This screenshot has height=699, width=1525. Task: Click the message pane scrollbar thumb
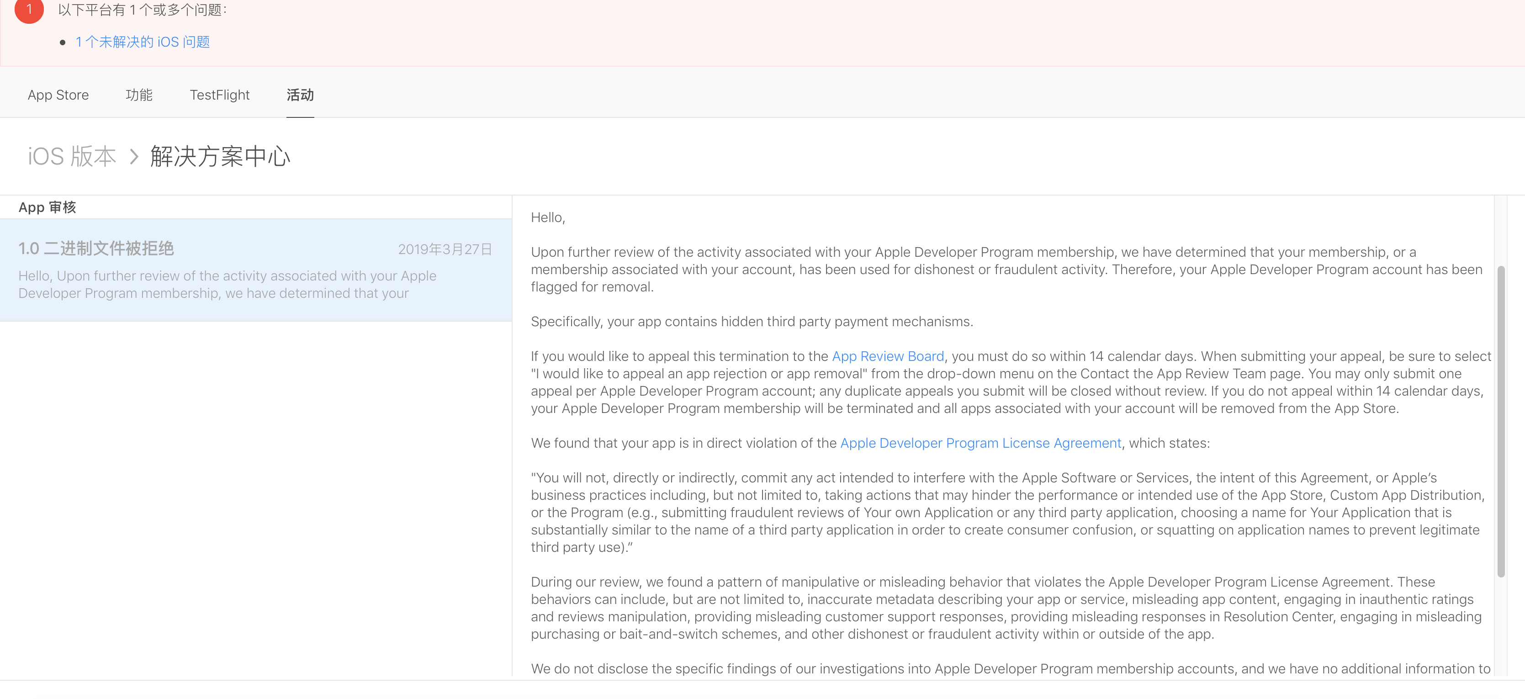pos(1500,421)
